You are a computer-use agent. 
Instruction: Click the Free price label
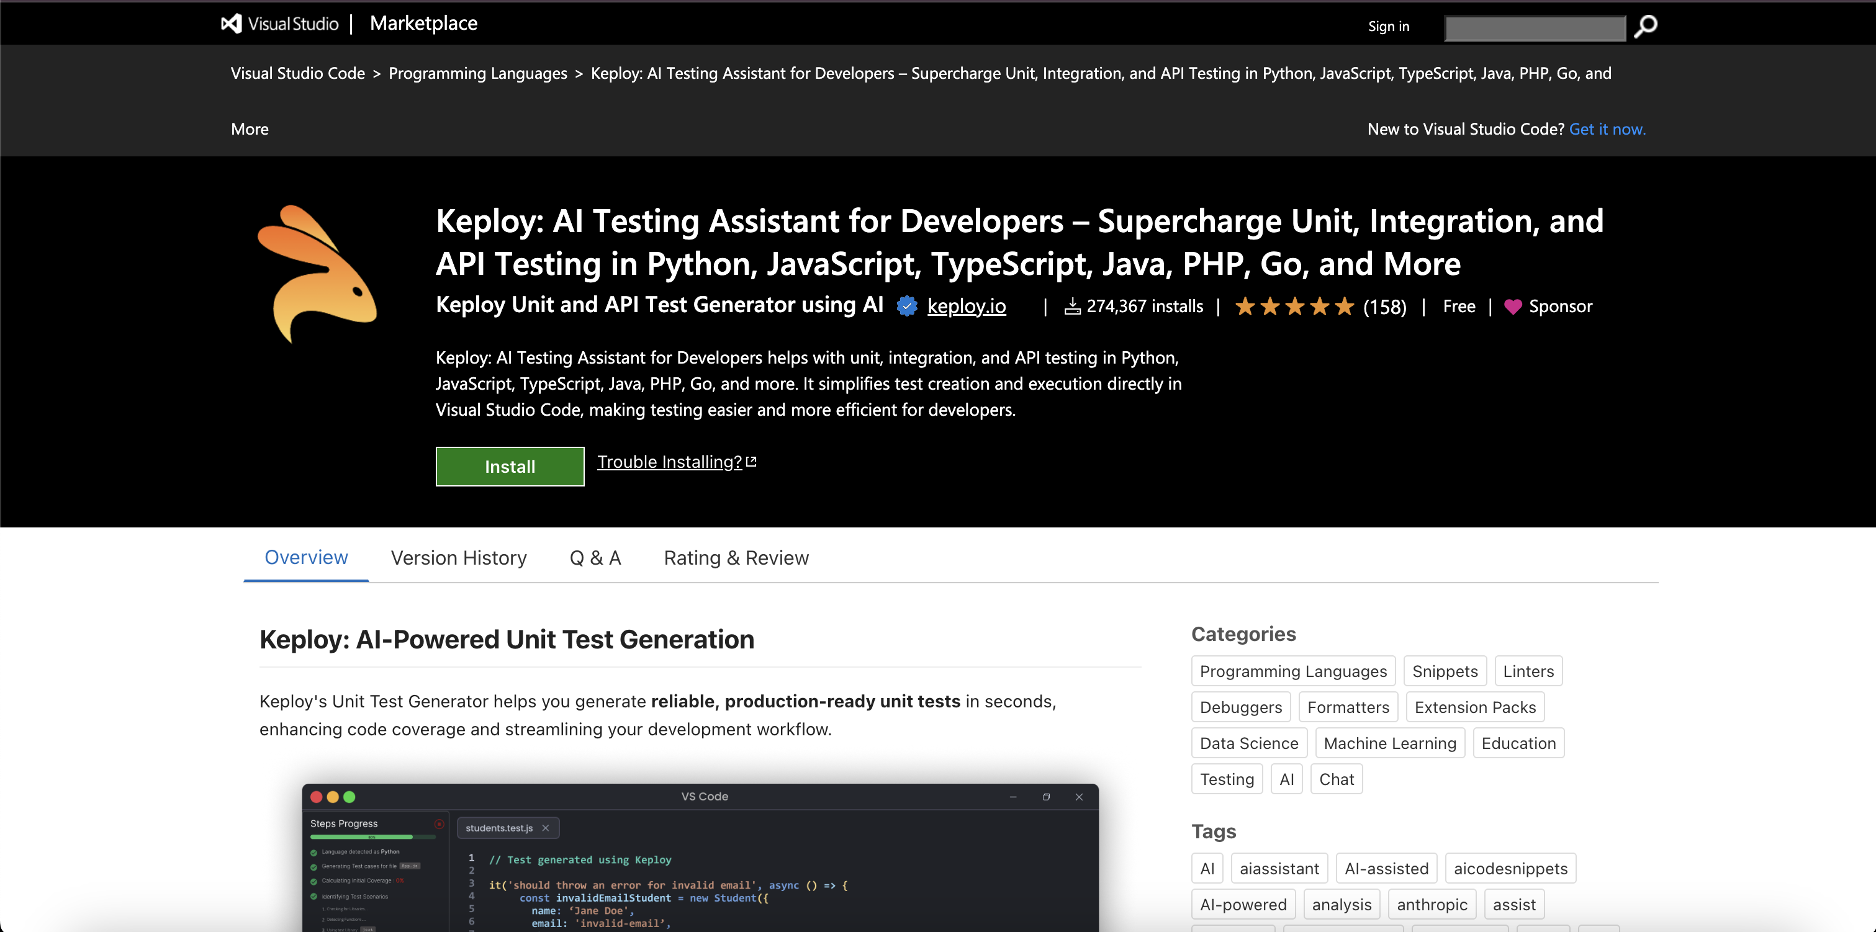click(1459, 307)
